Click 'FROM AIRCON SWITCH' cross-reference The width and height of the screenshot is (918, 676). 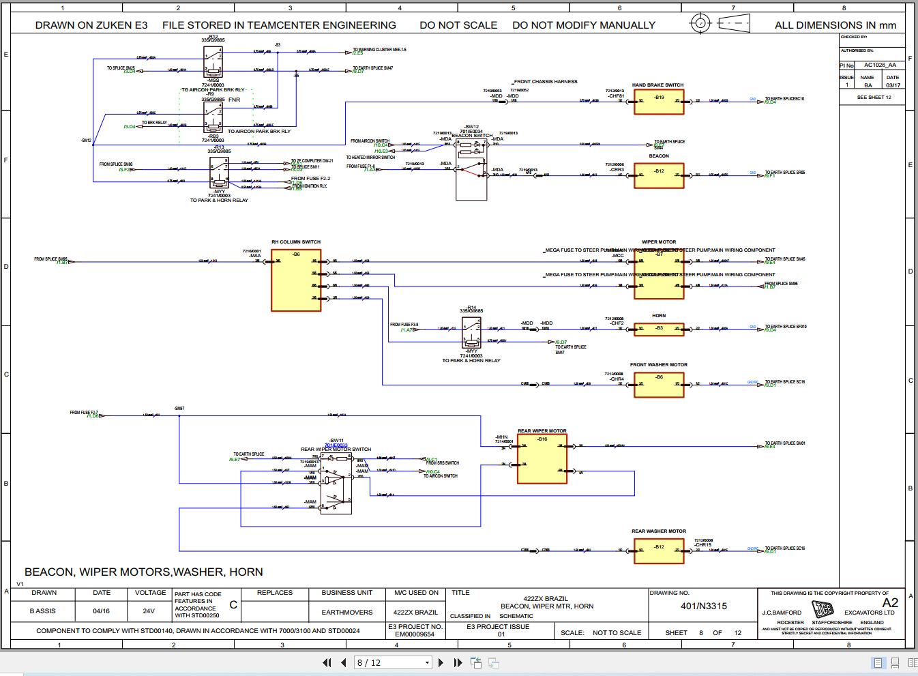[x=370, y=141]
